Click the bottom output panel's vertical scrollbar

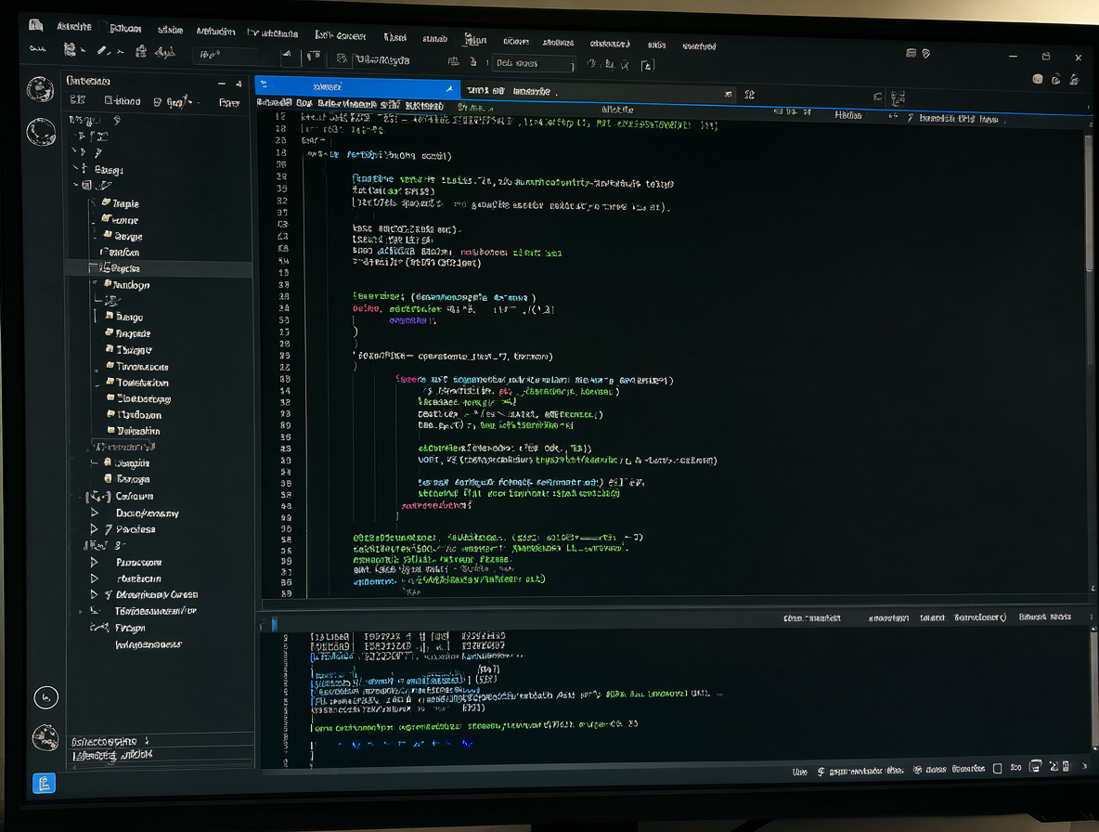(1093, 688)
